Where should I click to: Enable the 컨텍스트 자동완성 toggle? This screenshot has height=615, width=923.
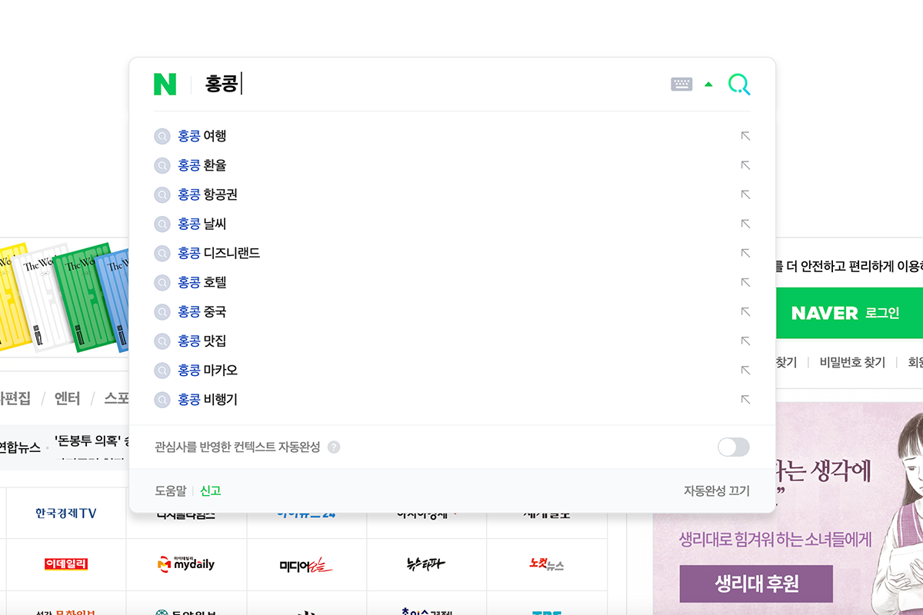(x=732, y=447)
